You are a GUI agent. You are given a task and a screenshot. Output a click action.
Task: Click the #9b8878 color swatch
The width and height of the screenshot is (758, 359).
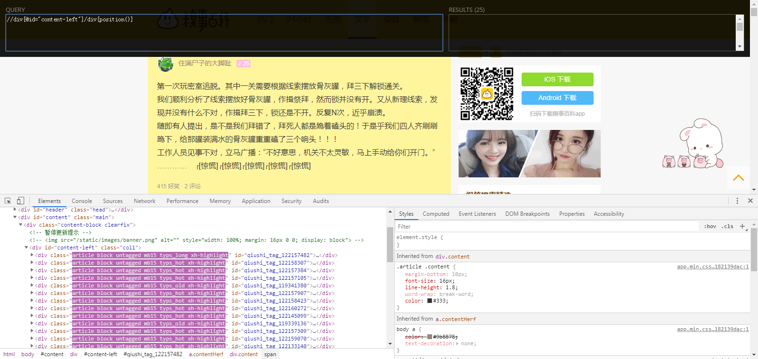tap(430, 337)
